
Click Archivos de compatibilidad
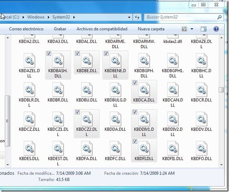pos(102,29)
